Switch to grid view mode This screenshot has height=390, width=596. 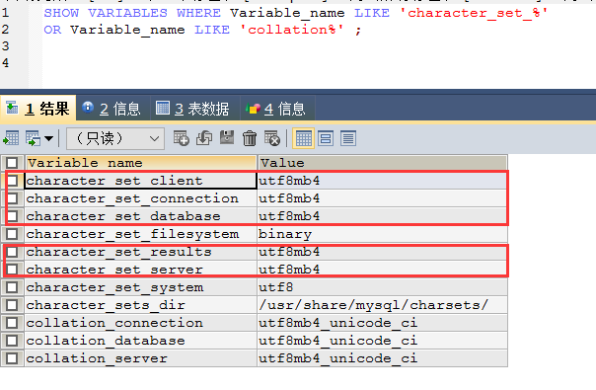[x=303, y=138]
